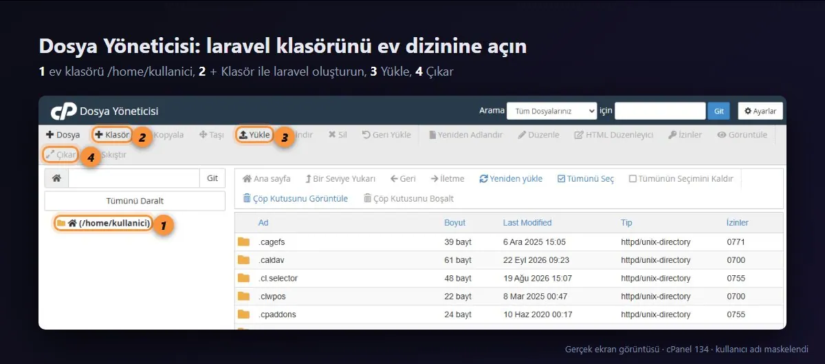
Task: Select the .caldav name
Action: click(x=272, y=260)
